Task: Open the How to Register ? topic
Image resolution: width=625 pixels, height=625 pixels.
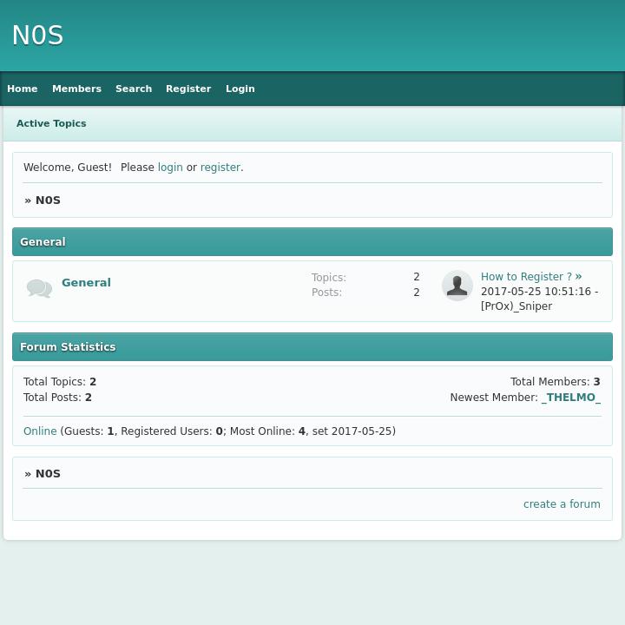Action: click(526, 277)
